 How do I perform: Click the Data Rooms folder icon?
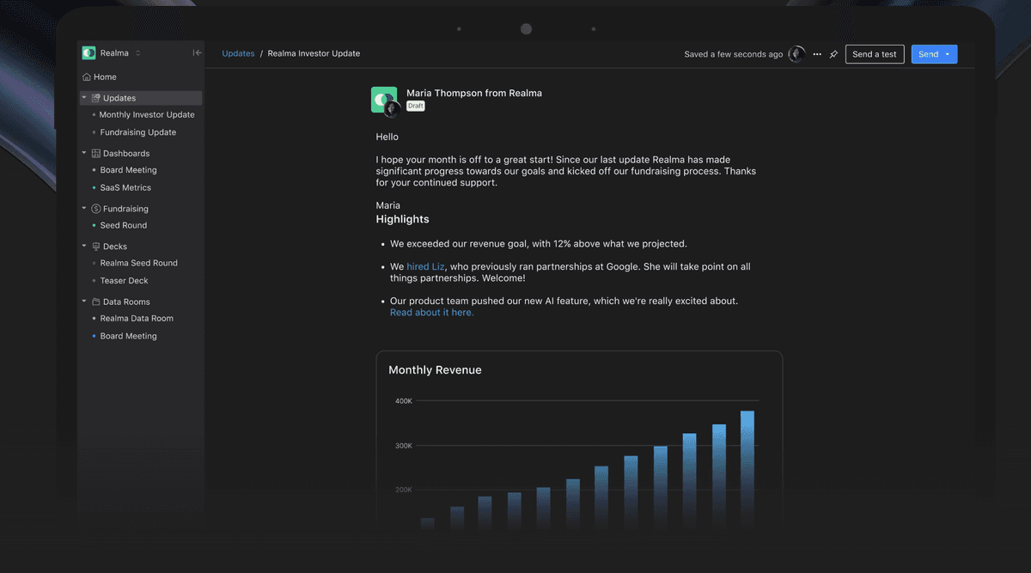click(96, 302)
